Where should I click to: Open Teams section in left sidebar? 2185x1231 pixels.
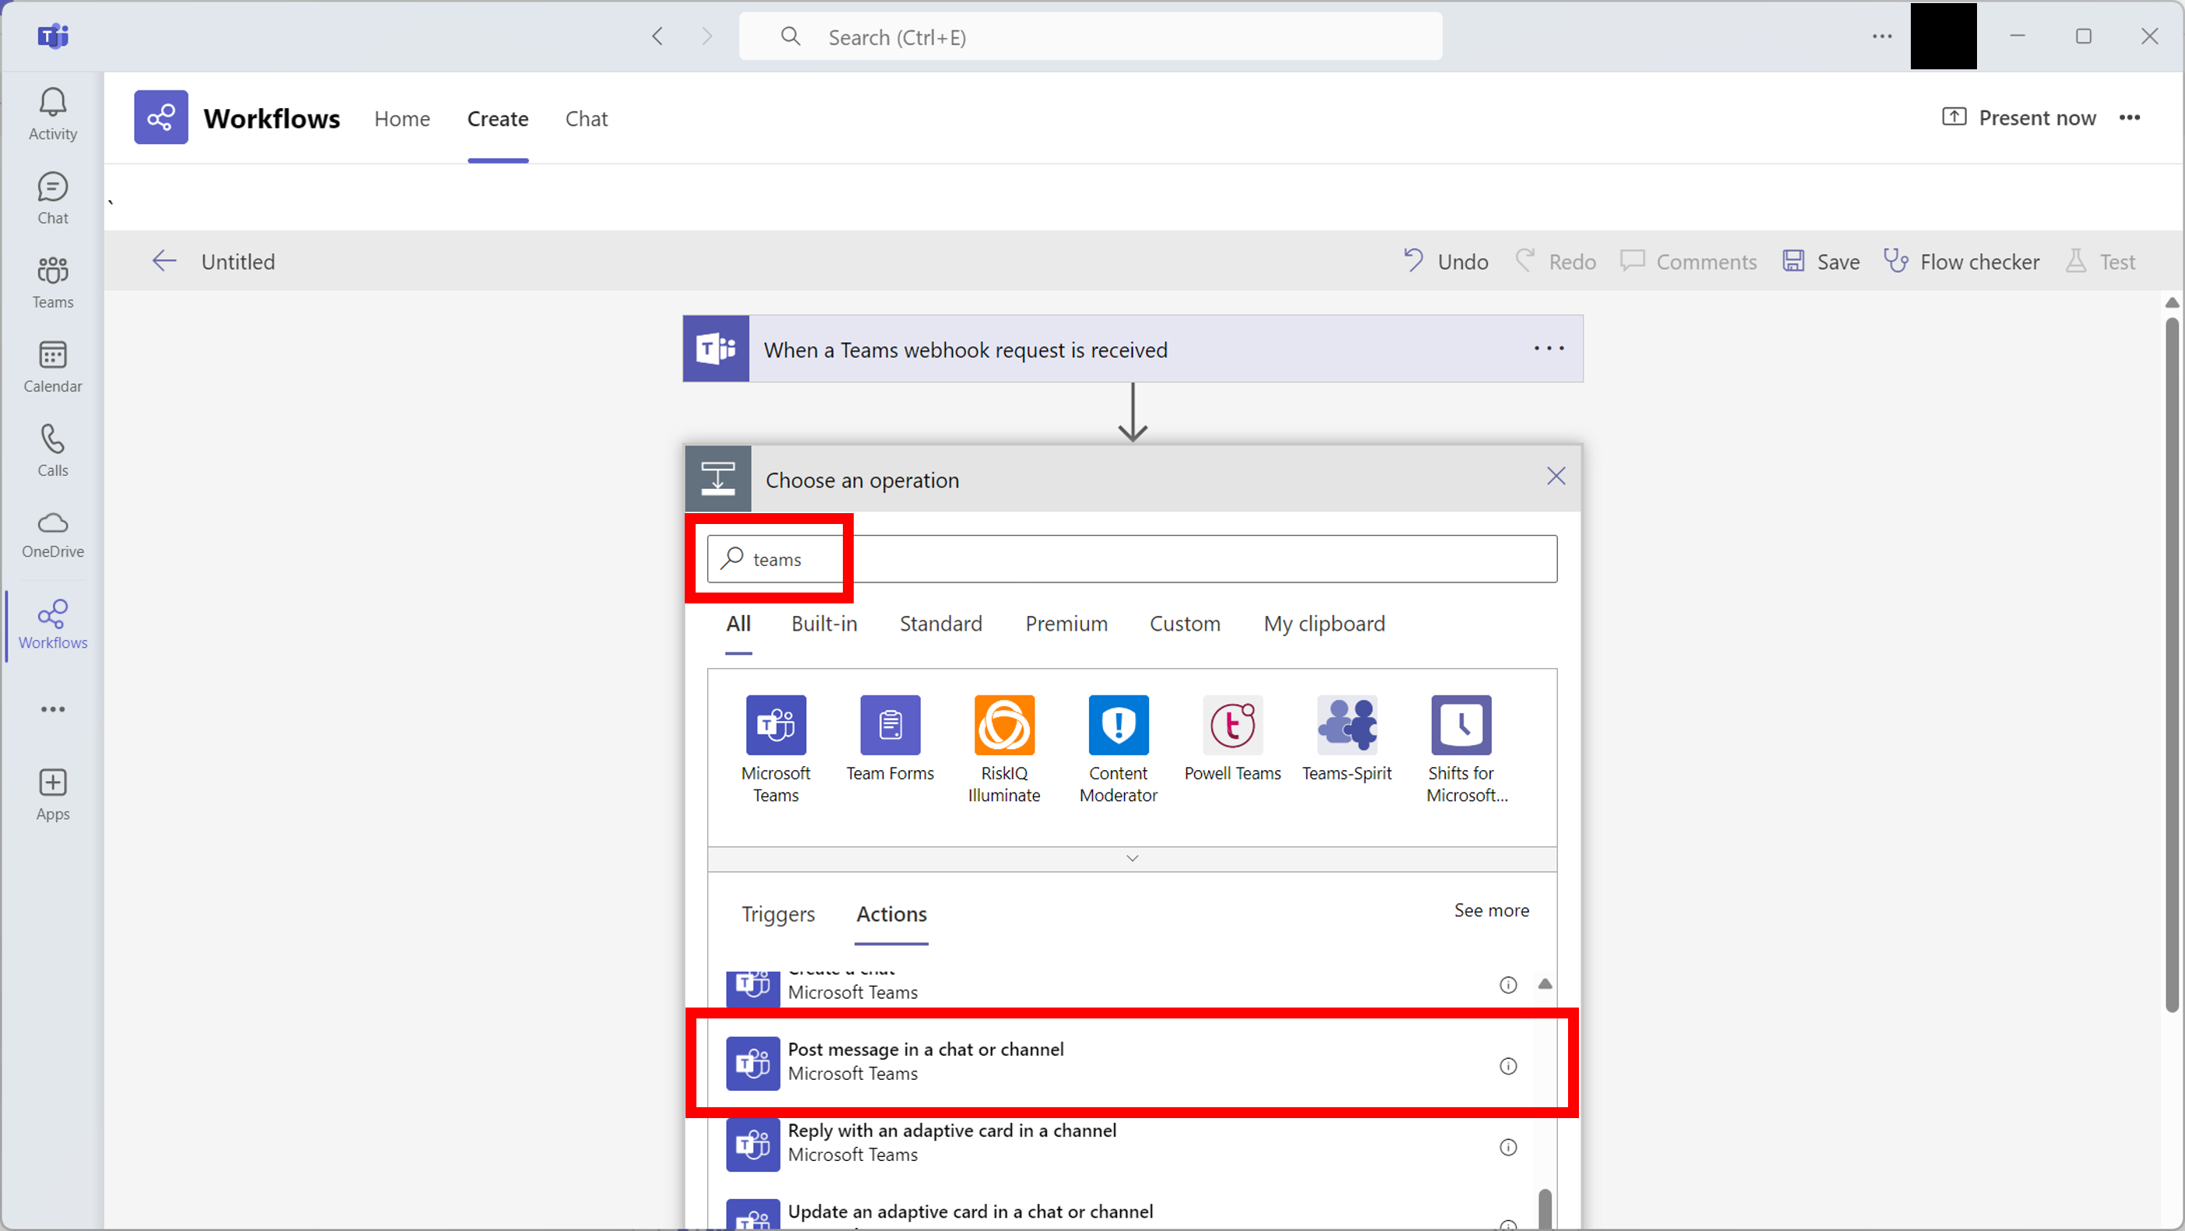click(53, 283)
